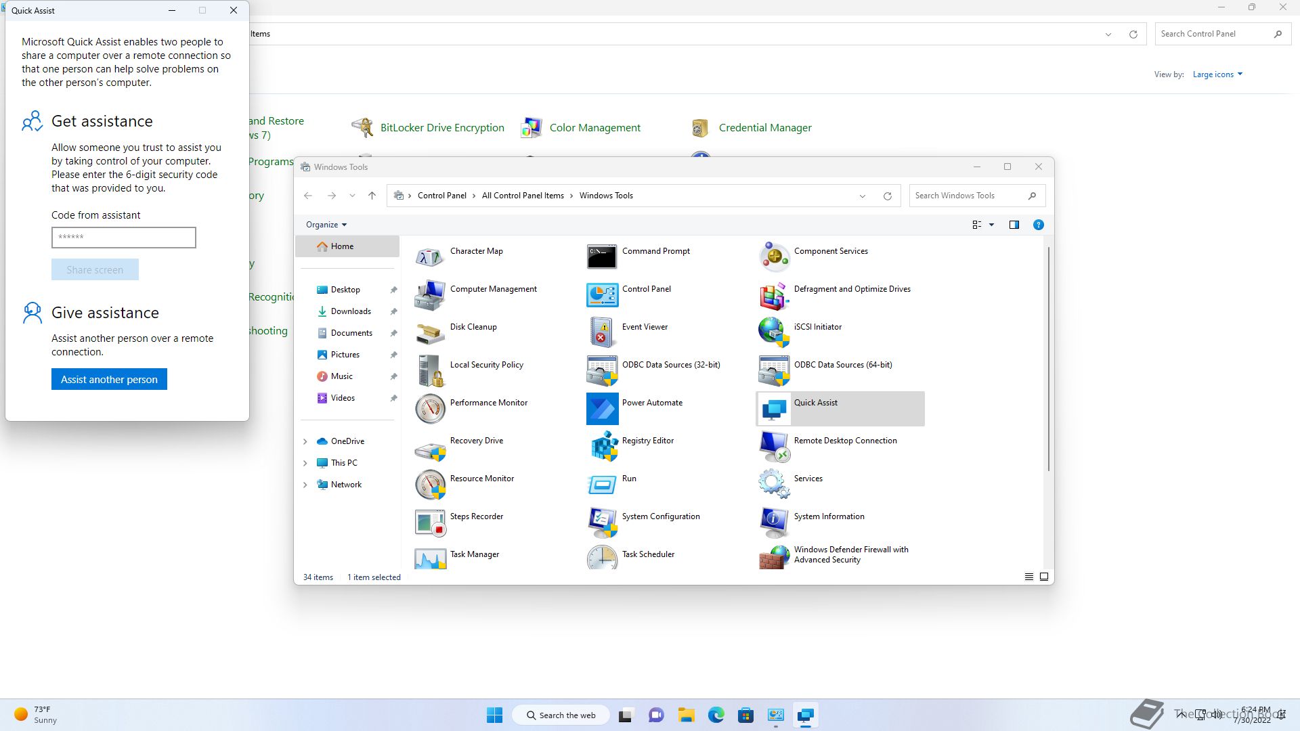Open recent locations dropdown in Windows Tools

coord(352,196)
